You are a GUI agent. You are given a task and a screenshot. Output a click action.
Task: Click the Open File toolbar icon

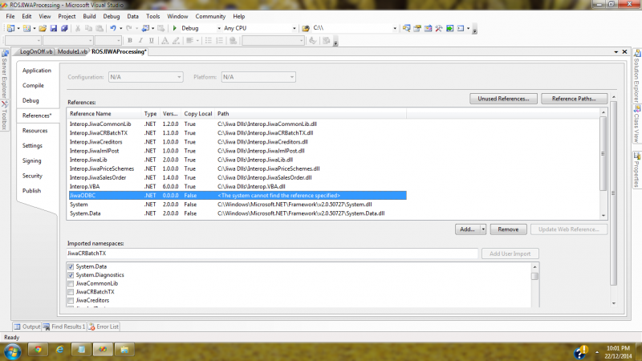[x=42, y=28]
